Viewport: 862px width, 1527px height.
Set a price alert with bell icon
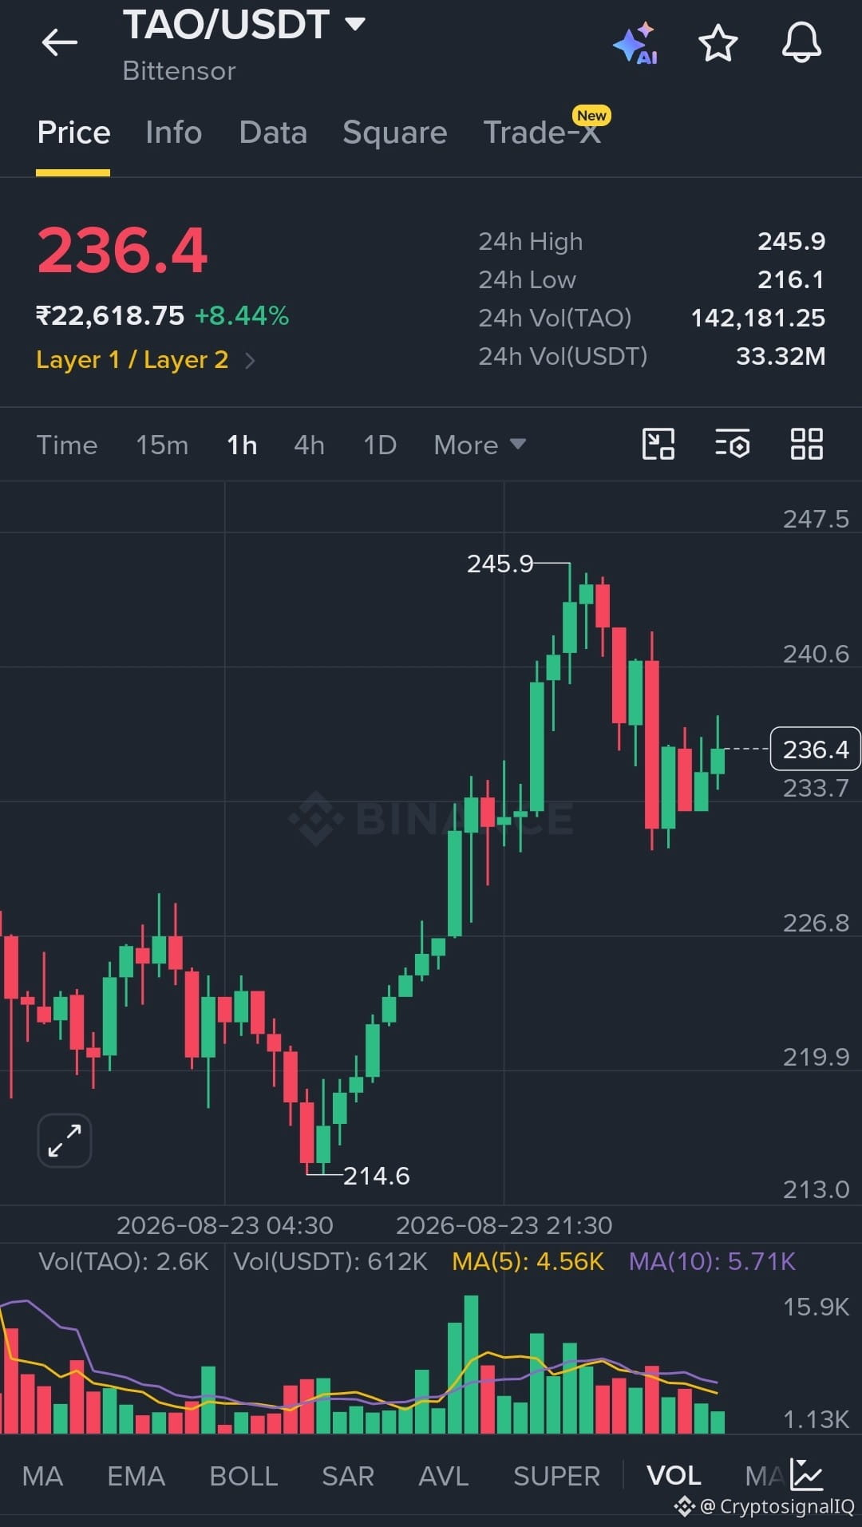(801, 43)
